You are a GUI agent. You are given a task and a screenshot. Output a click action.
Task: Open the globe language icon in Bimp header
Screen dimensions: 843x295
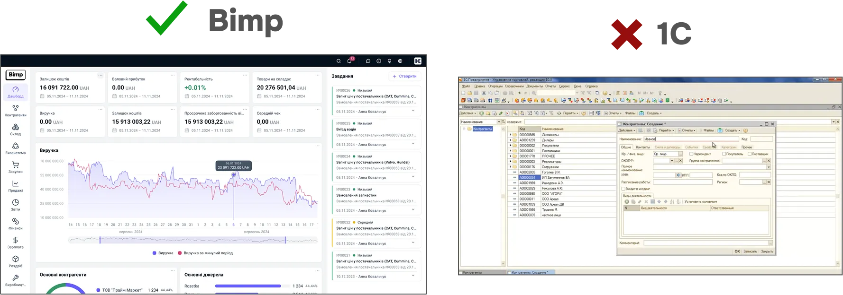pos(400,61)
